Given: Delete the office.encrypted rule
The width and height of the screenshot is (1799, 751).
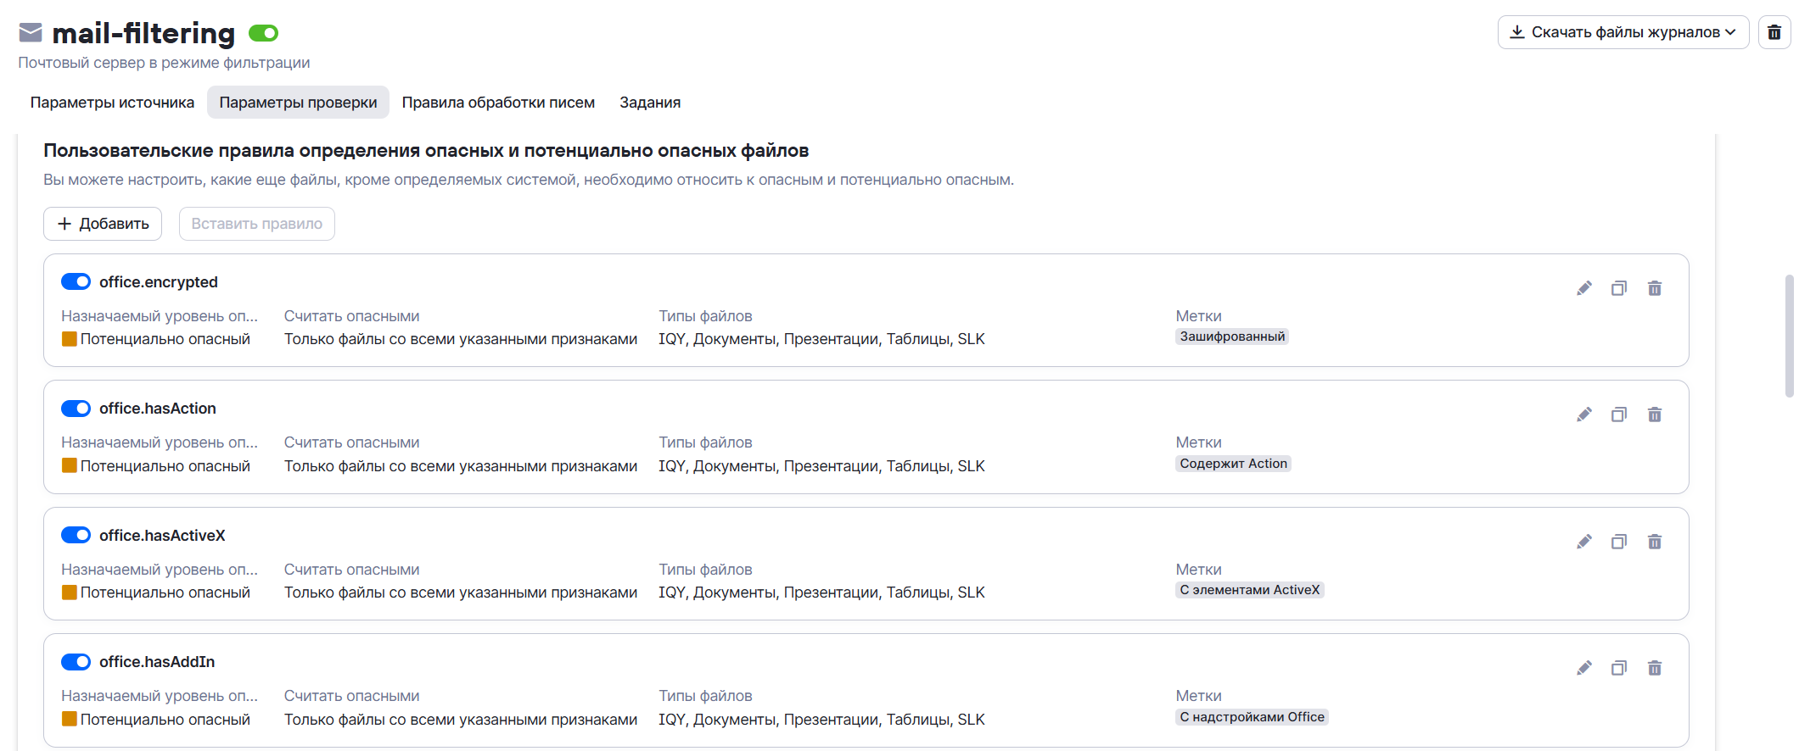Looking at the screenshot, I should pos(1655,288).
